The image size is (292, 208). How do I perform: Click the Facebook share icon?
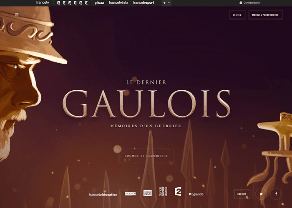click(276, 194)
